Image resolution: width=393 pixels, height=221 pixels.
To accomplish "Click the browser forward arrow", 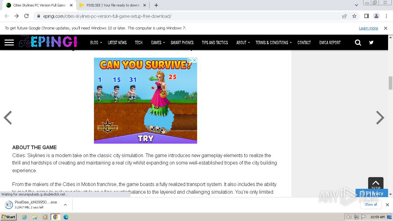I will pyautogui.click(x=17, y=16).
